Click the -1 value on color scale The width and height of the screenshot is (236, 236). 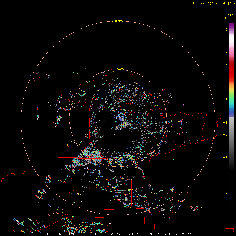225,123
